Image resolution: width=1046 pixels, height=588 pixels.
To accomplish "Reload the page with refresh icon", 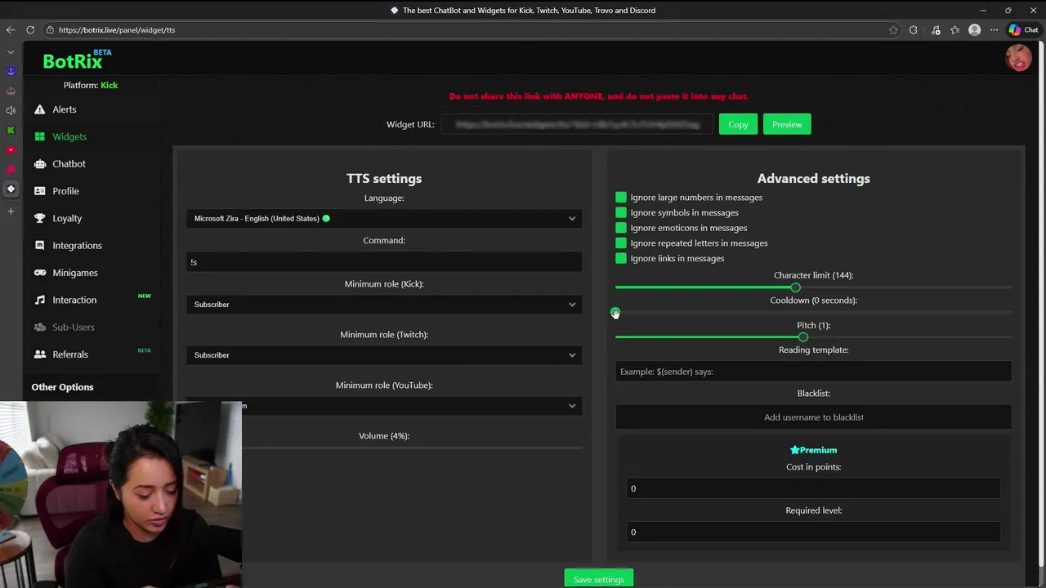I will tap(30, 29).
